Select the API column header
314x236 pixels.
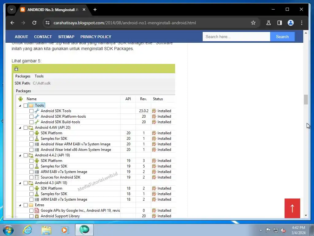128,99
